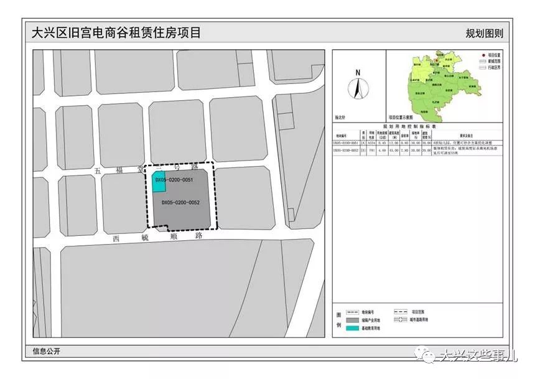Click the DX05-0200-0051 label on the map

[174, 180]
